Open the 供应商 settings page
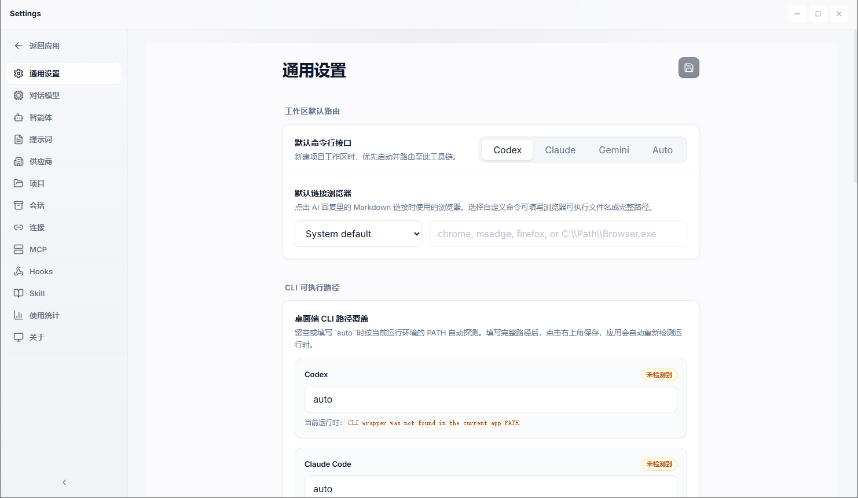 coord(64,161)
